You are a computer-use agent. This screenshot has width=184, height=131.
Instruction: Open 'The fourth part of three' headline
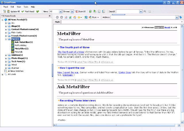pos(75,47)
